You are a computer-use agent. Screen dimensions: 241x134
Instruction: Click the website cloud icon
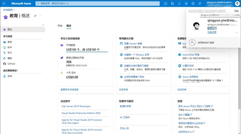(x=121, y=77)
